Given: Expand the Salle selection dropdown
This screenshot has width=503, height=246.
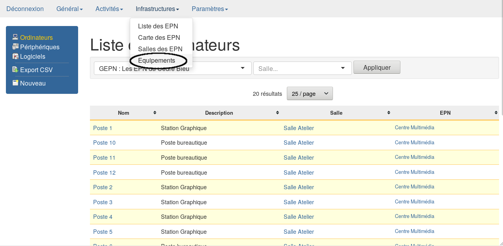Looking at the screenshot, I should (x=302, y=68).
